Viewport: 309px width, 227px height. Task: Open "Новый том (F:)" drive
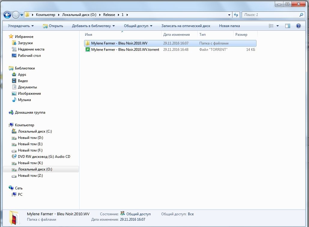(x=30, y=150)
